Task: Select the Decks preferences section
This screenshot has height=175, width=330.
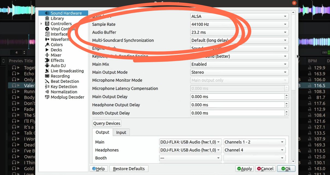Action: tap(56, 50)
